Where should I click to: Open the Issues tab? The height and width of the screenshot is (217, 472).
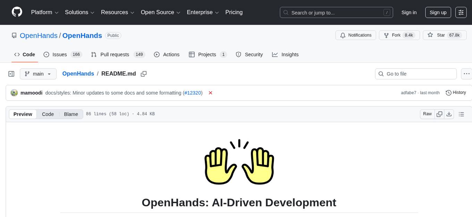pos(59,54)
